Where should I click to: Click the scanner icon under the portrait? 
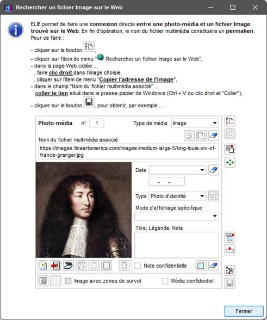[69, 266]
